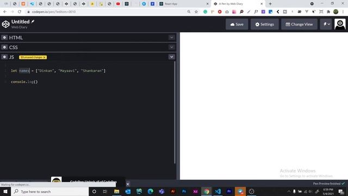Click on the "Shankaran" string in code
The image size is (348, 196).
pyautogui.click(x=92, y=71)
